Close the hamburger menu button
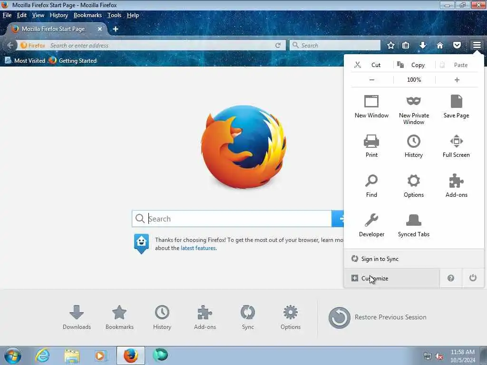This screenshot has height=365, width=487. click(477, 45)
